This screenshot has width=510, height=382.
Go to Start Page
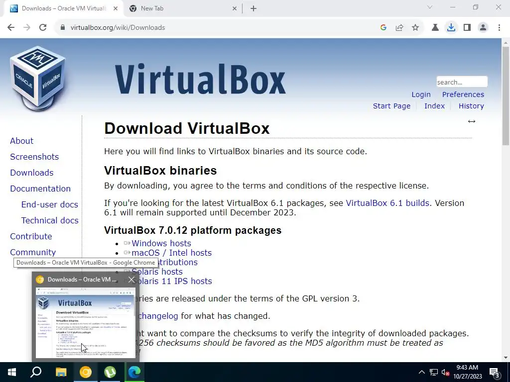(391, 106)
